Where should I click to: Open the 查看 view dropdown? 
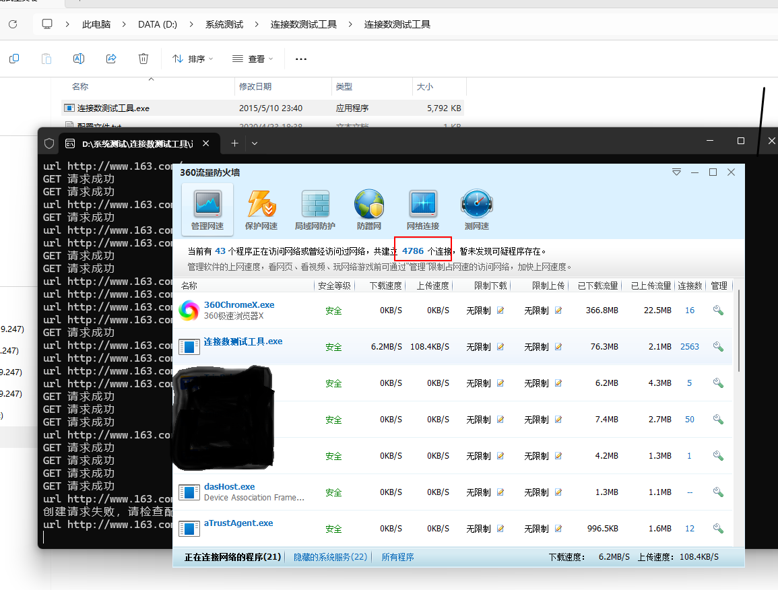click(253, 59)
